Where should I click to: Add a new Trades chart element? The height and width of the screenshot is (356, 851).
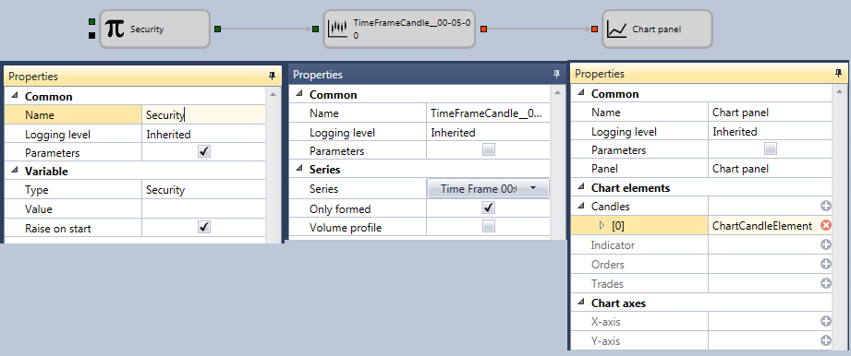[826, 283]
